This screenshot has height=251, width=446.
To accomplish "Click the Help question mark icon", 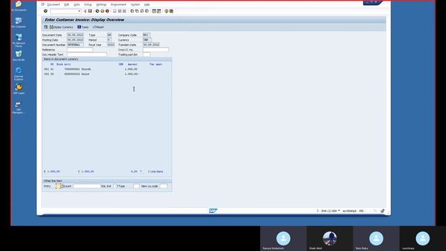I will (x=167, y=11).
